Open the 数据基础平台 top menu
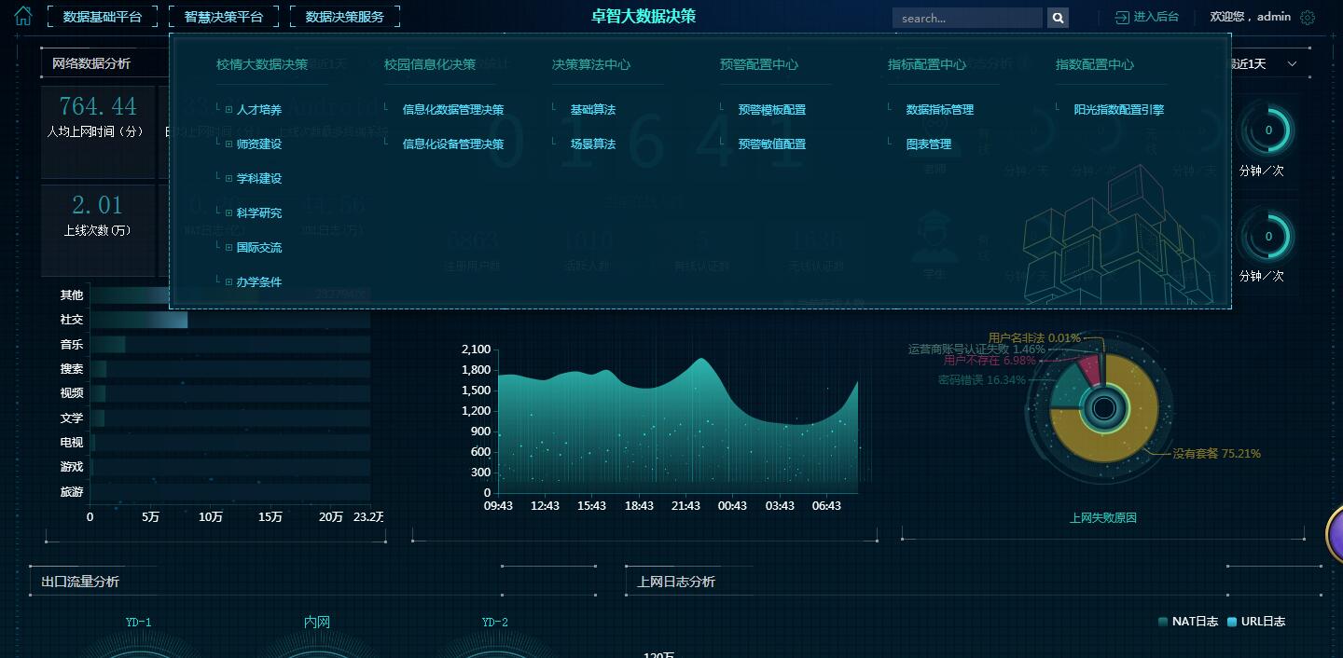The width and height of the screenshot is (1343, 658). point(103,17)
